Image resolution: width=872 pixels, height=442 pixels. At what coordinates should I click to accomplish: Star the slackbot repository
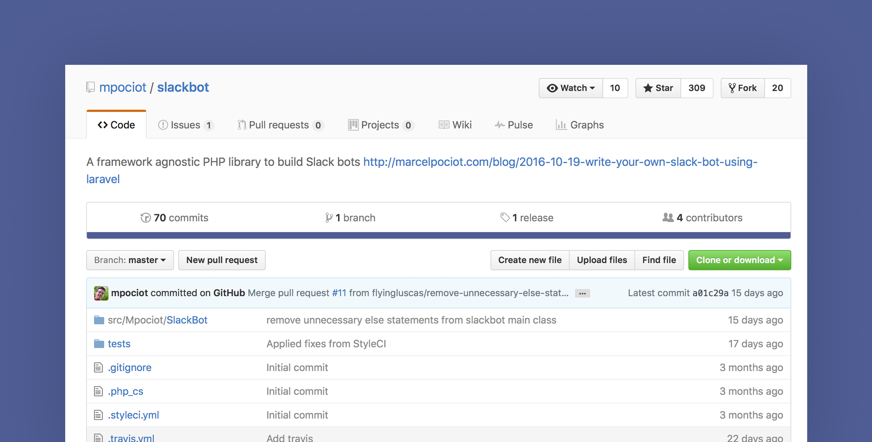(658, 88)
